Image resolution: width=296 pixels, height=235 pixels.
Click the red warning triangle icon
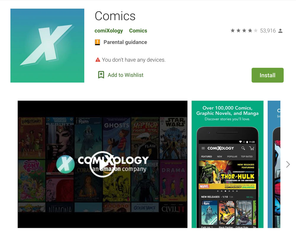[x=98, y=60]
